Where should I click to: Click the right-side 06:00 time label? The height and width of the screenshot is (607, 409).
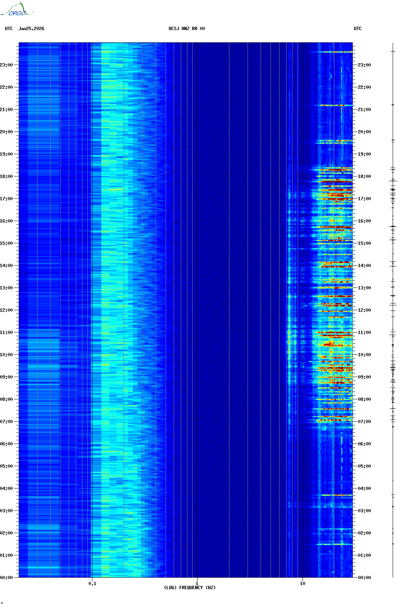[364, 444]
